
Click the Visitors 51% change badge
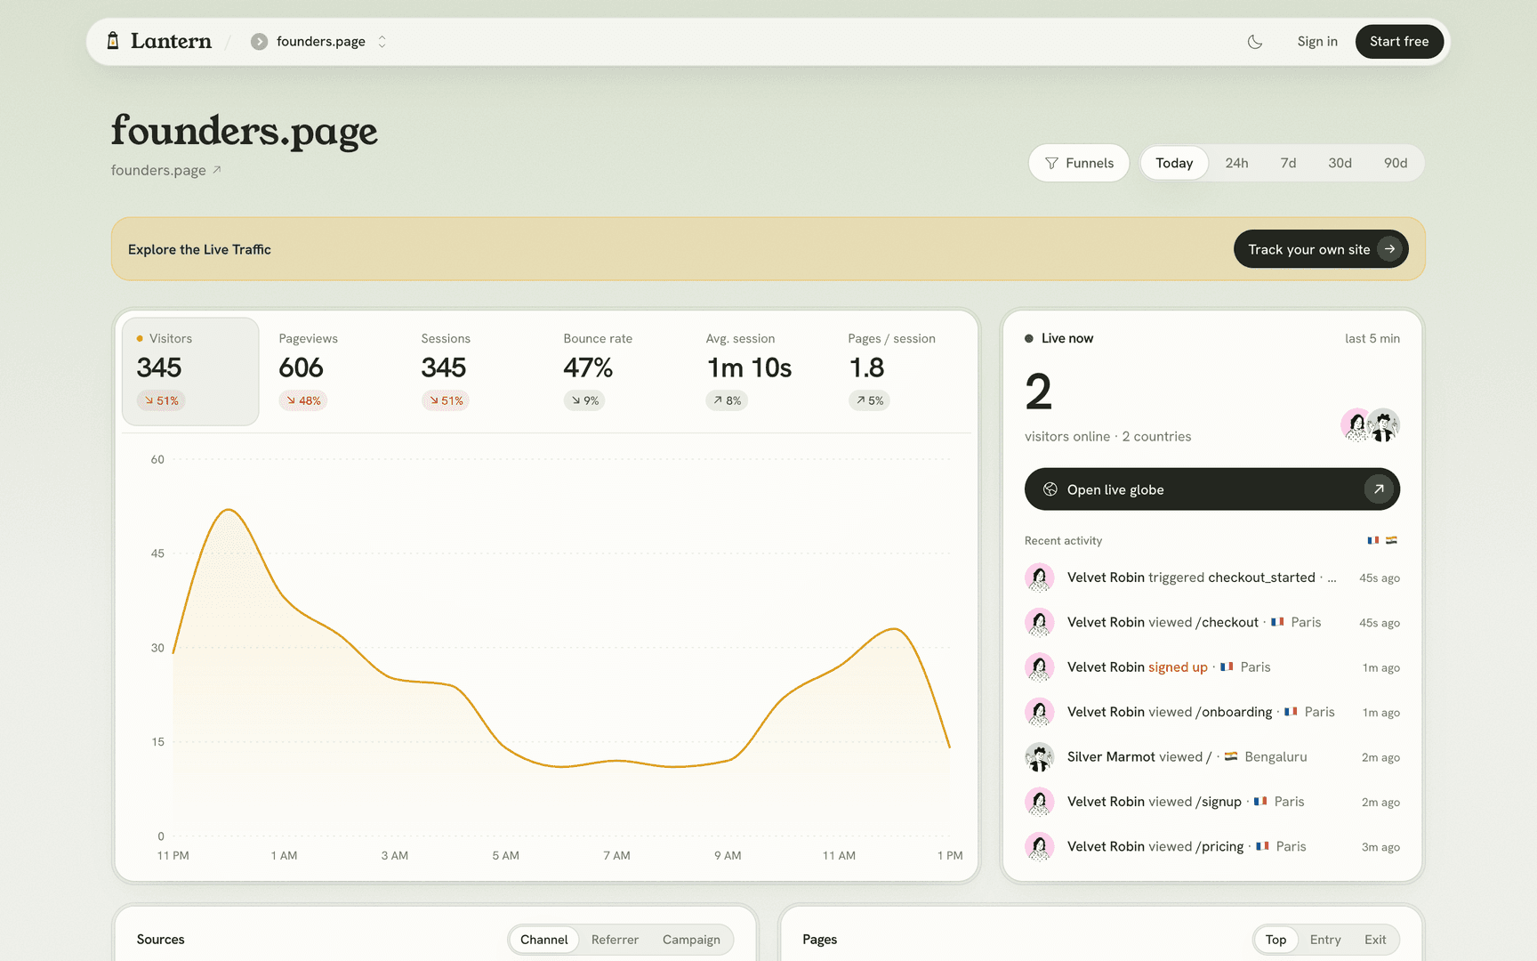click(x=161, y=400)
